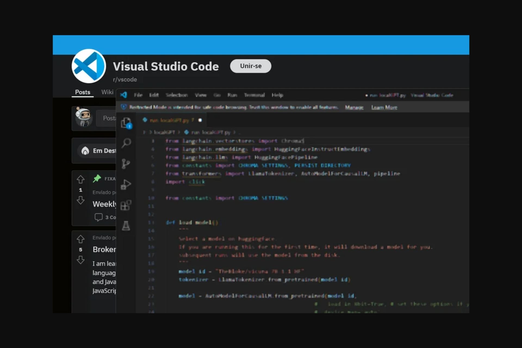Open the Explorer icon in VS Code activity bar
The width and height of the screenshot is (522, 348).
pyautogui.click(x=126, y=123)
